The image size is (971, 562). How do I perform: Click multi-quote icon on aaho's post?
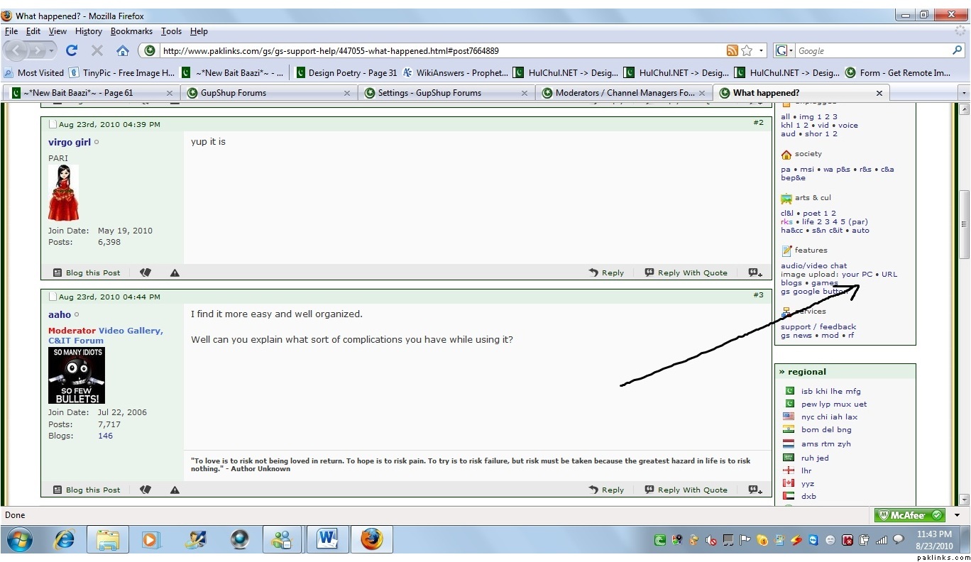[755, 490]
